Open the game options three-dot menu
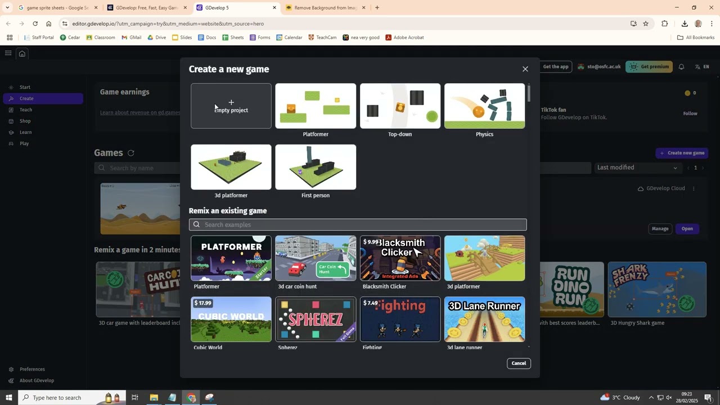The width and height of the screenshot is (720, 405). pos(694,188)
